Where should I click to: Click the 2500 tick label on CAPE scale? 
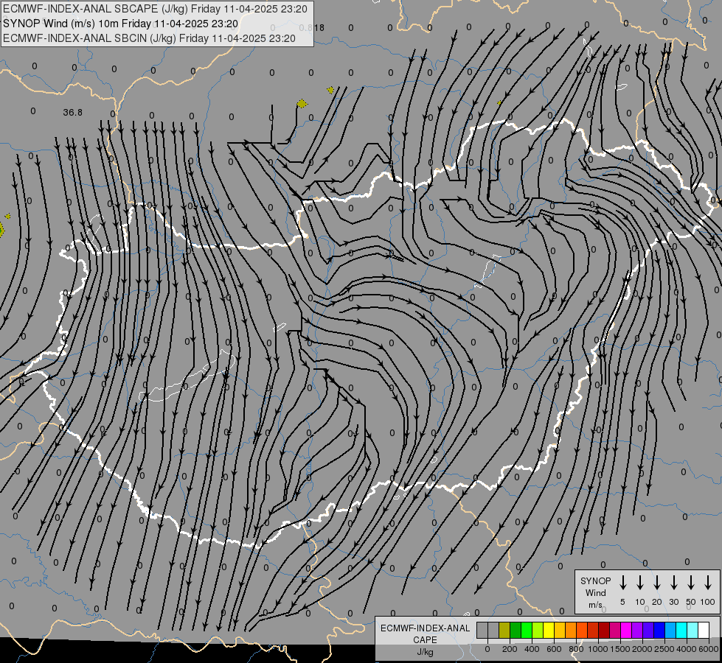click(x=664, y=649)
